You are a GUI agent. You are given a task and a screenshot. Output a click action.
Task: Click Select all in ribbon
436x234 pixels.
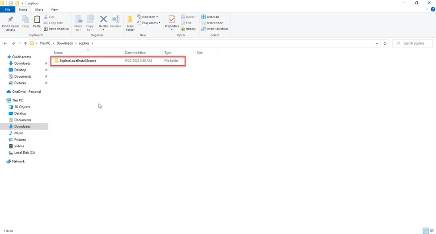point(210,17)
